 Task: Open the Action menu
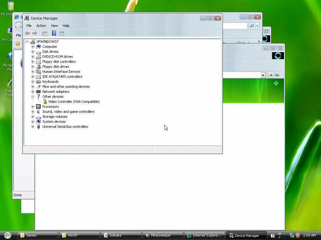(x=41, y=26)
